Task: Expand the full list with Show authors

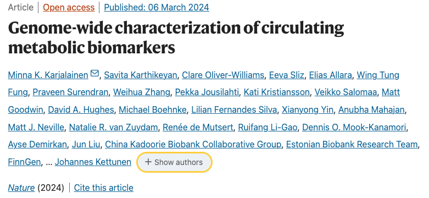Action: tap(174, 162)
